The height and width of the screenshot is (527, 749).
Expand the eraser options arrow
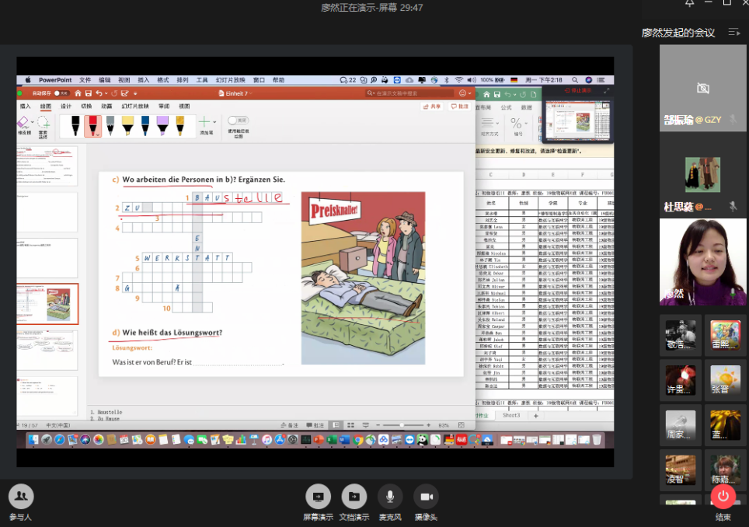pos(32,122)
